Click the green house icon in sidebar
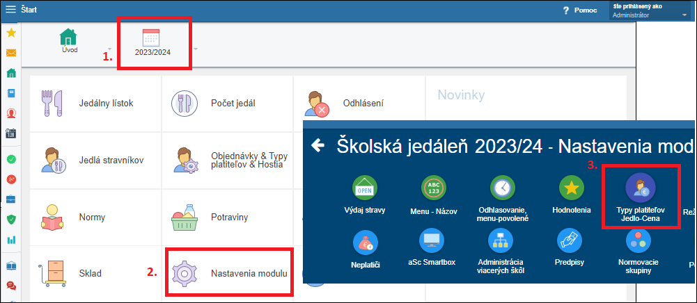 [x=11, y=73]
